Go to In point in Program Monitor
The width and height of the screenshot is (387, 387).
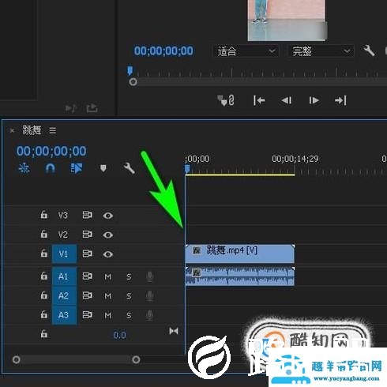pos(259,100)
